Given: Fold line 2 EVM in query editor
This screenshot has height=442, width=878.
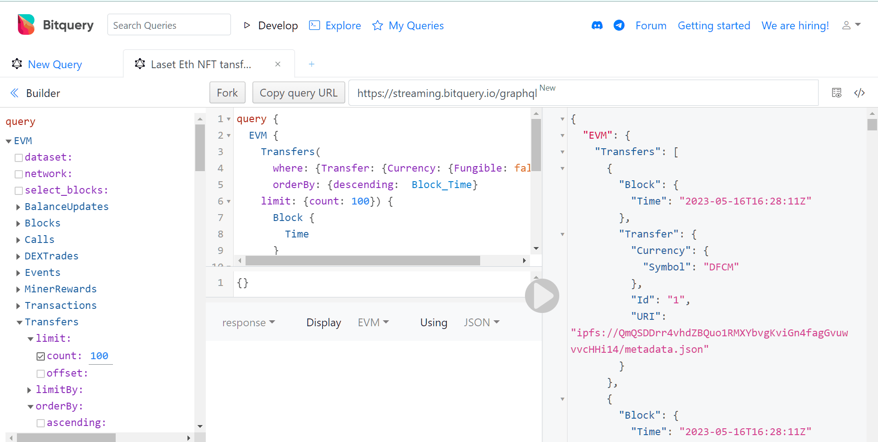Looking at the screenshot, I should [x=229, y=135].
